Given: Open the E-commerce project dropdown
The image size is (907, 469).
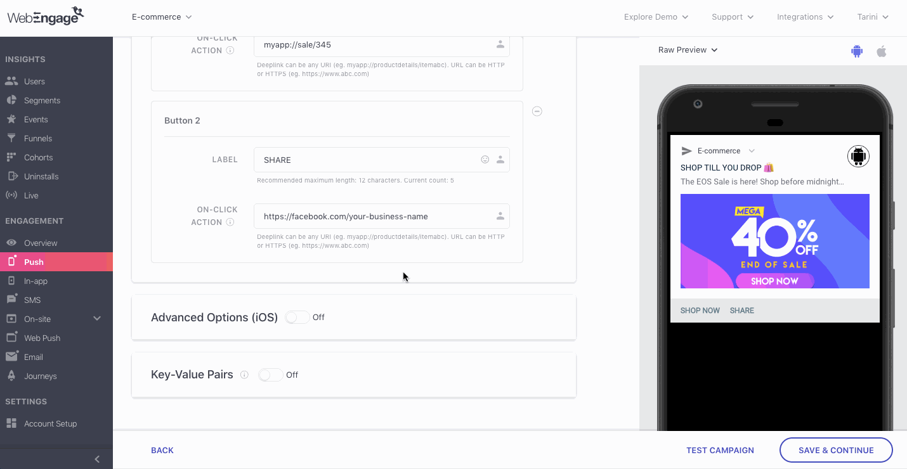Looking at the screenshot, I should coord(162,17).
